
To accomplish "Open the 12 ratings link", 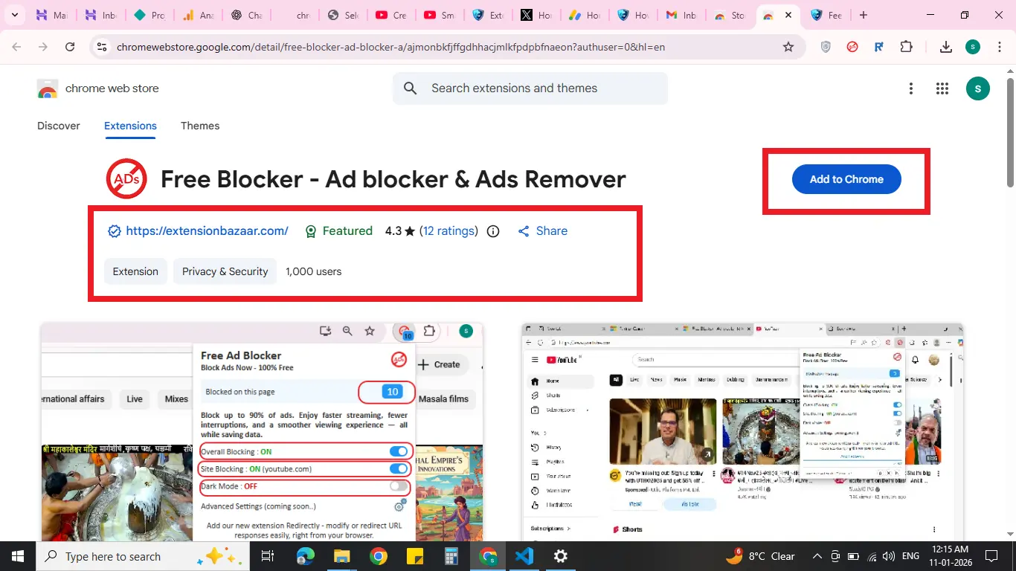I will [x=448, y=231].
